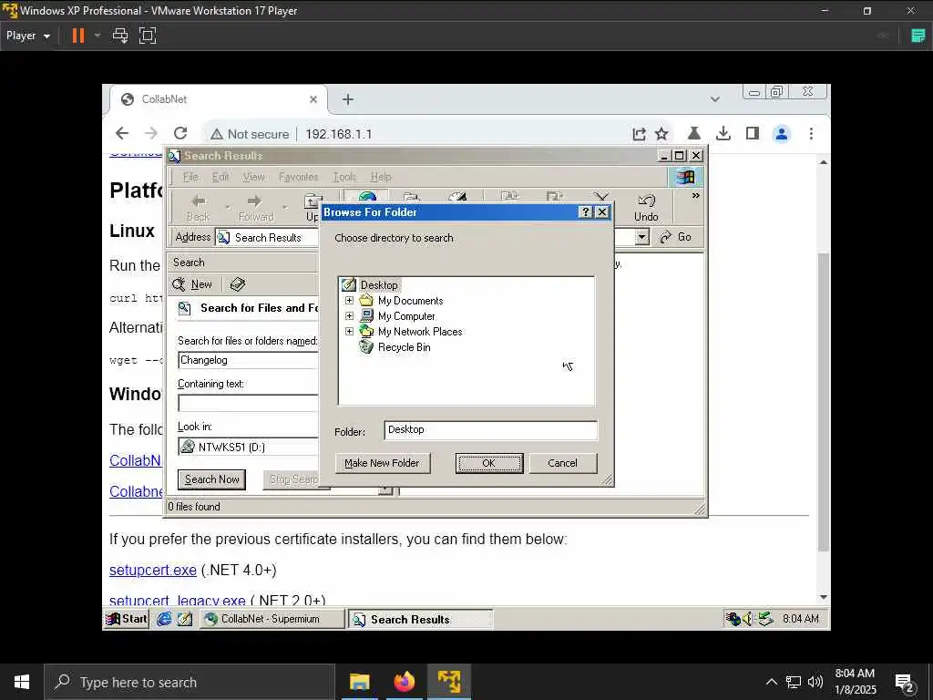
Task: Click the Search Now button
Action: click(211, 479)
